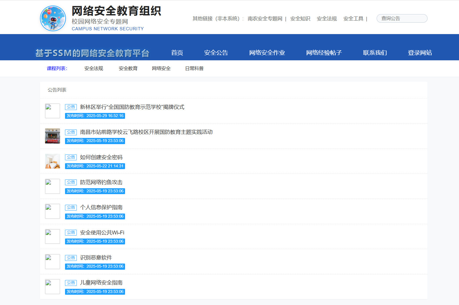Click the 查询公告 search input field
The height and width of the screenshot is (305, 459).
[402, 18]
